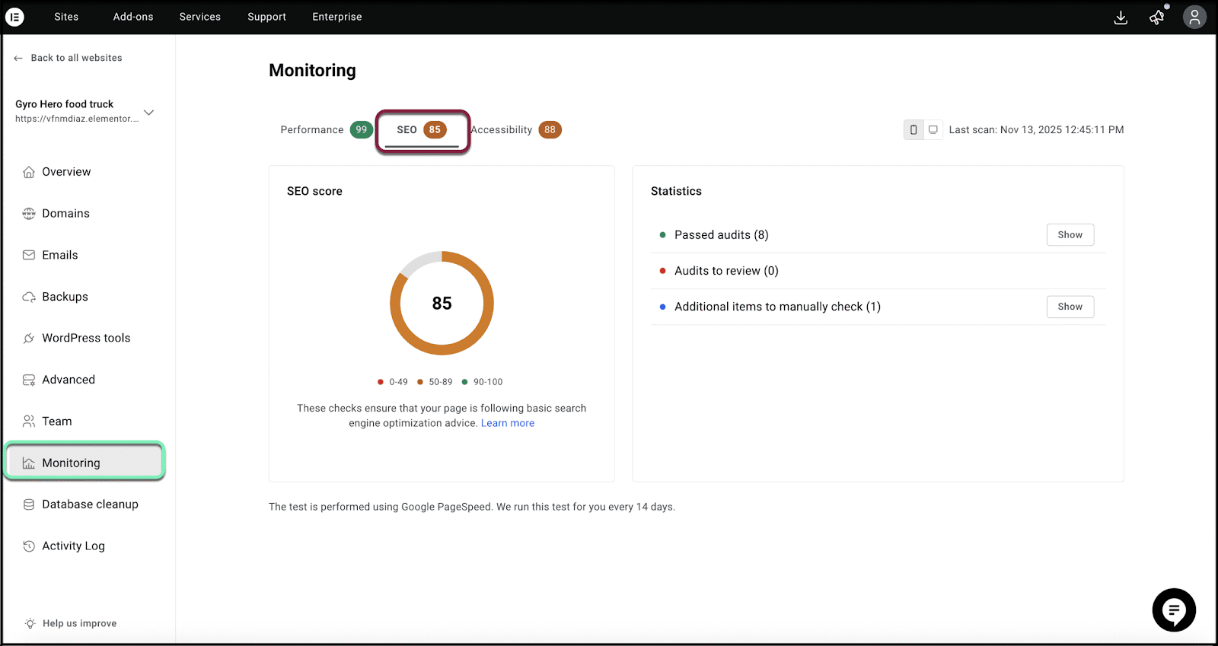Viewport: 1218px width, 646px height.
Task: Click the Database cleanup icon
Action: coord(28,504)
